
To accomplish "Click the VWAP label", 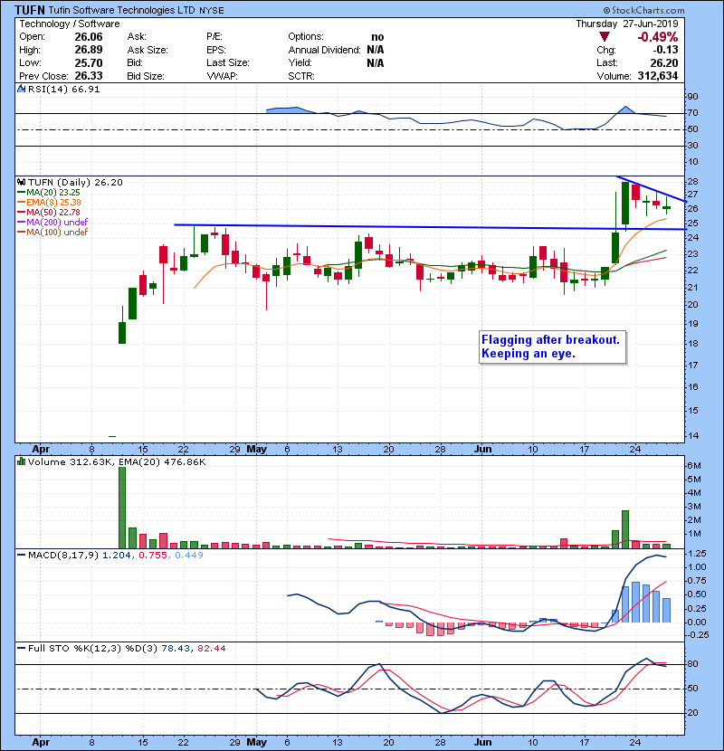I will 222,76.
